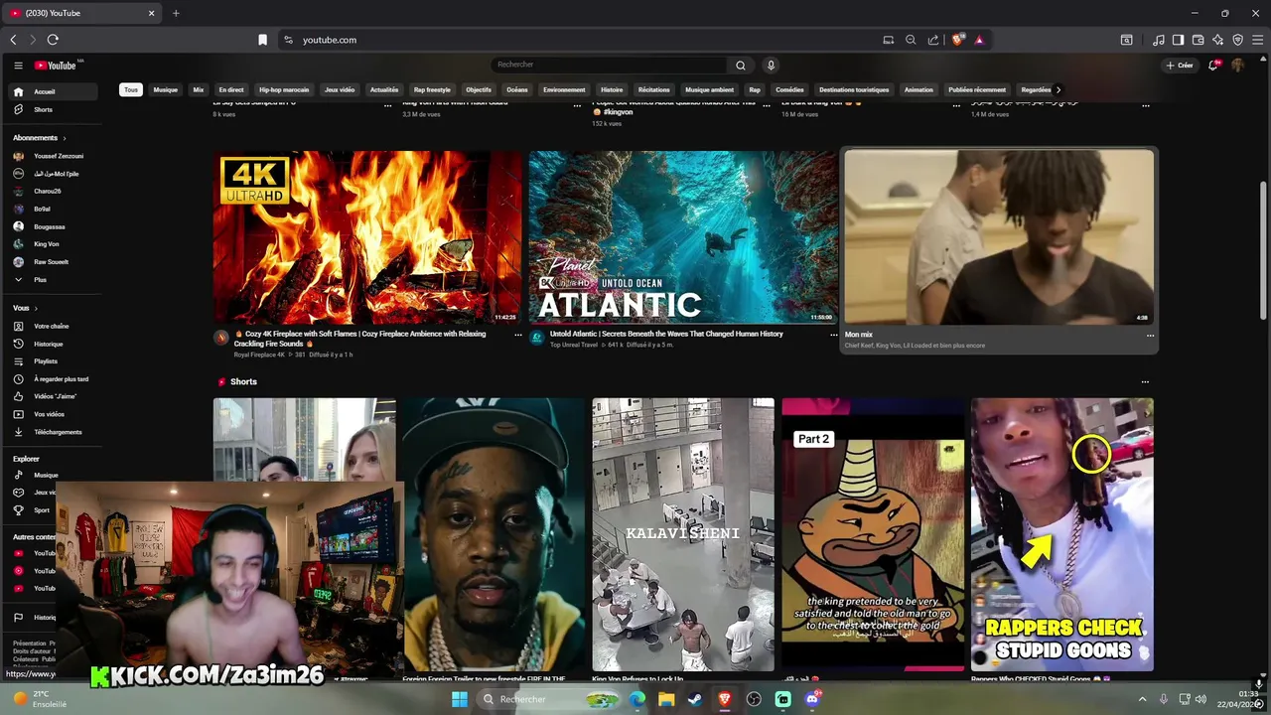The image size is (1271, 715).
Task: Click the Créer button
Action: [1180, 66]
